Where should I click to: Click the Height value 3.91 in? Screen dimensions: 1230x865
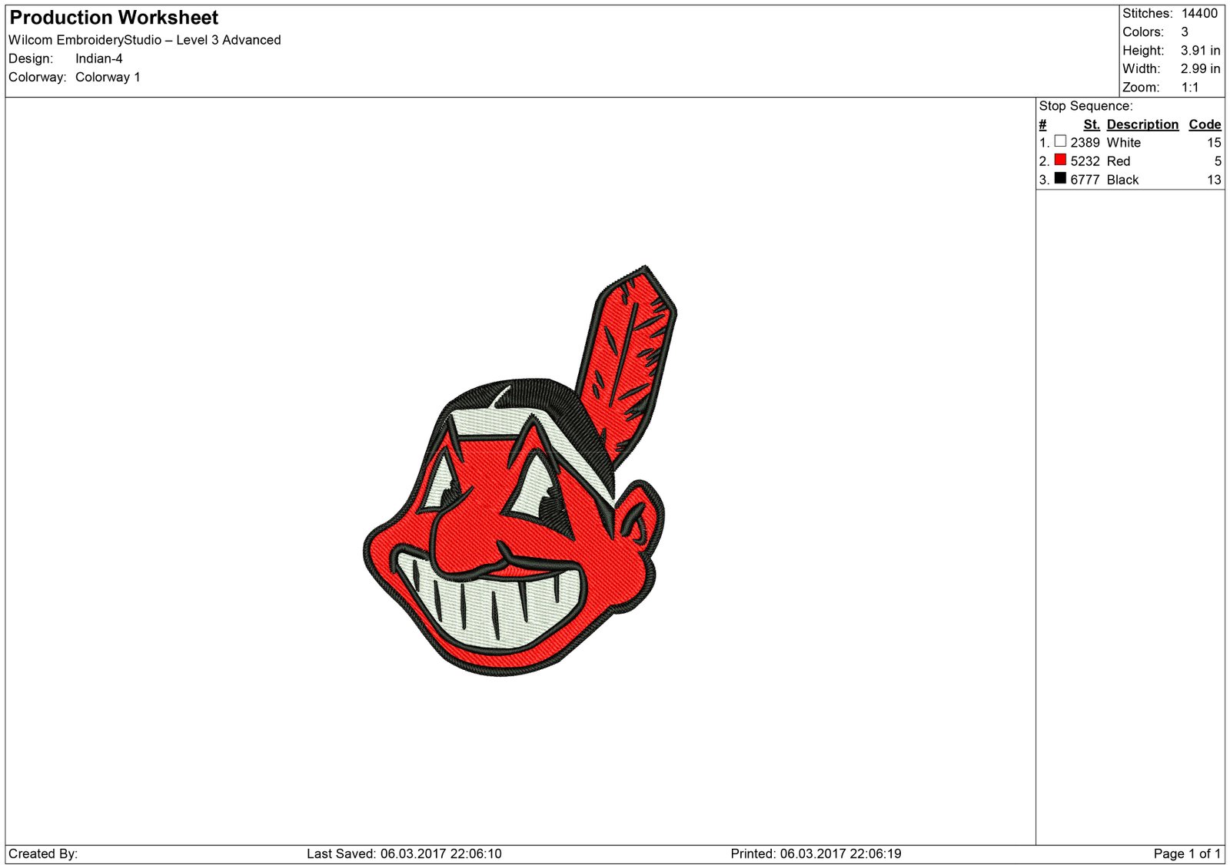point(1198,50)
